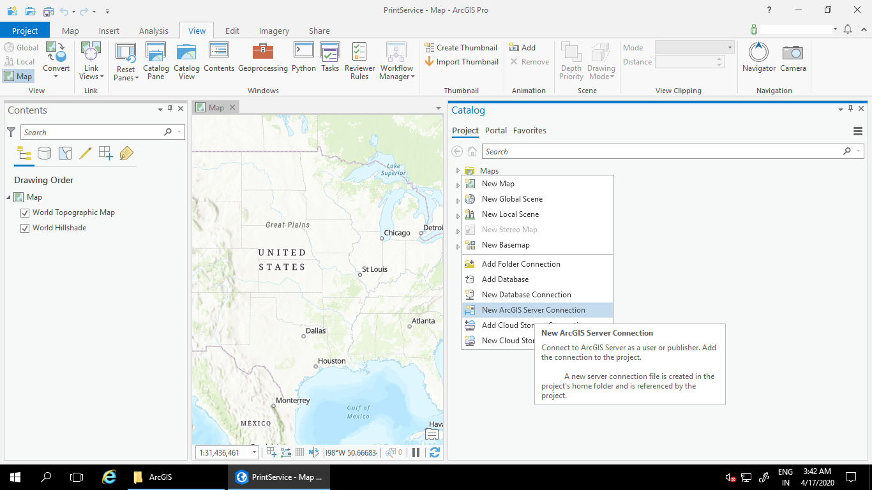Refresh the map view
The width and height of the screenshot is (872, 490).
435,452
